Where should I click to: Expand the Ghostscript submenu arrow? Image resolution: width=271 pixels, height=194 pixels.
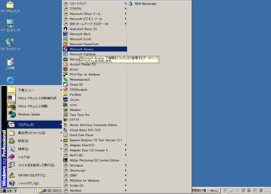(125, 170)
